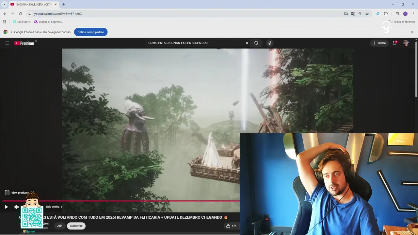
Task: View site information icon in address bar
Action: click(30, 14)
